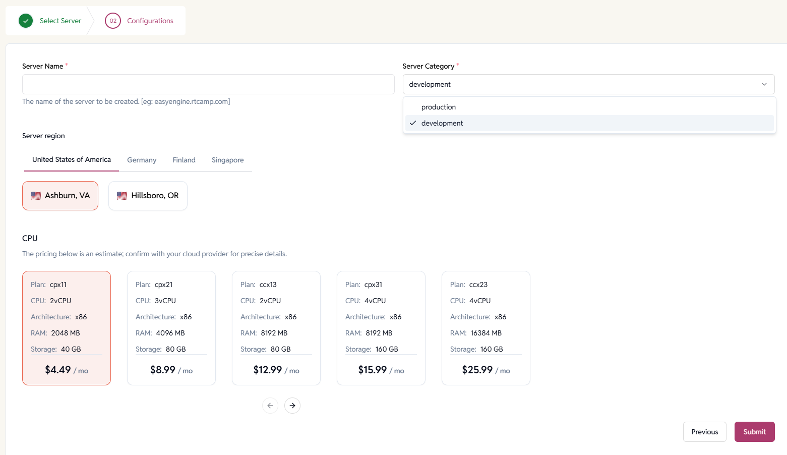Click the 02 Configurations step circle
Screen dimensions: 787x455
click(x=113, y=21)
